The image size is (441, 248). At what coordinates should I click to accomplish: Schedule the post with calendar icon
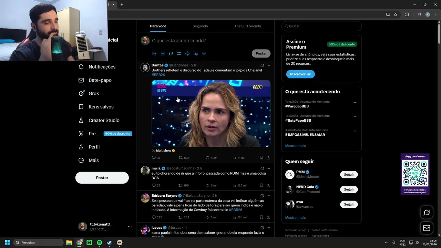pos(196,53)
